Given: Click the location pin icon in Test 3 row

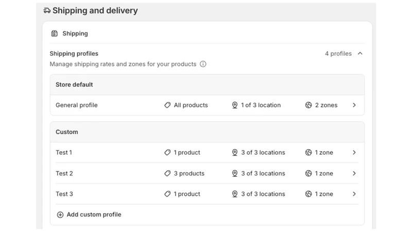Looking at the screenshot, I should [x=235, y=194].
